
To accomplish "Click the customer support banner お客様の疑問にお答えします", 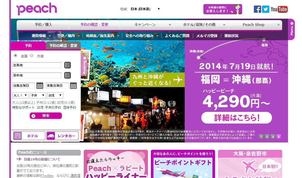I will [x=223, y=9].
